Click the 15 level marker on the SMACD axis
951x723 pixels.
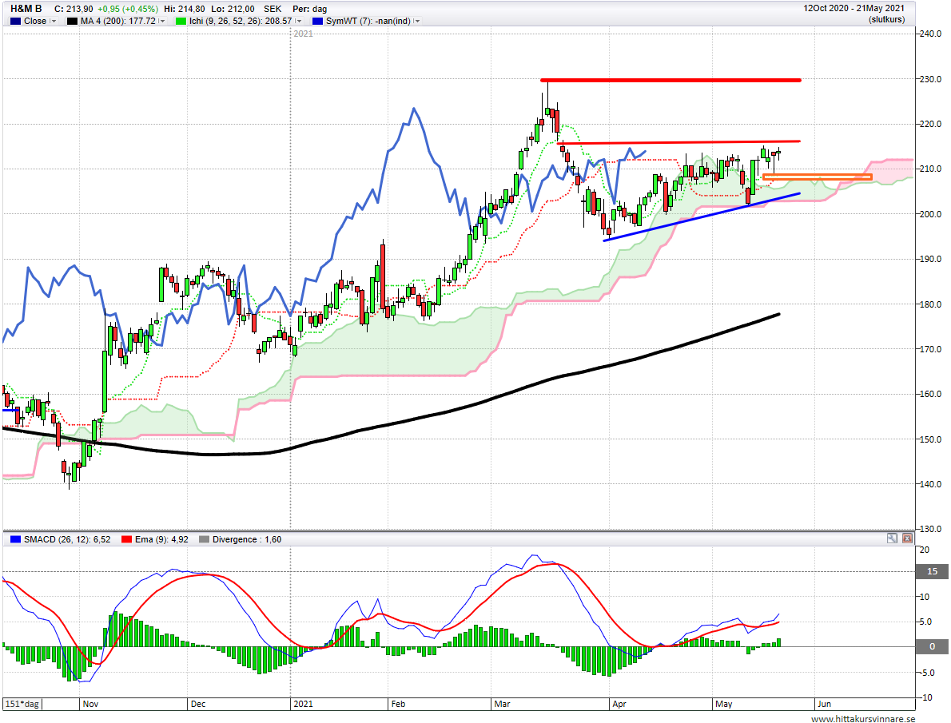(932, 571)
